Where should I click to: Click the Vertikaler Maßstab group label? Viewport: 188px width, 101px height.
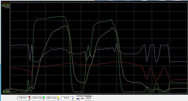tap(84, 96)
